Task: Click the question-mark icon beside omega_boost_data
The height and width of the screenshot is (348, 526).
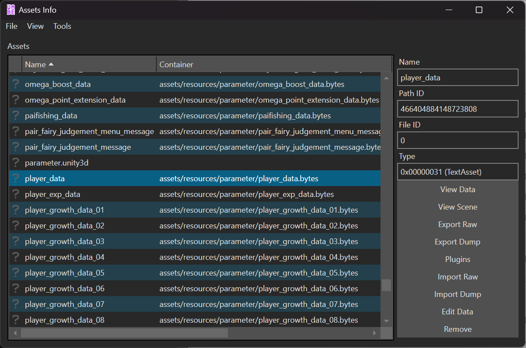Action: coord(16,84)
